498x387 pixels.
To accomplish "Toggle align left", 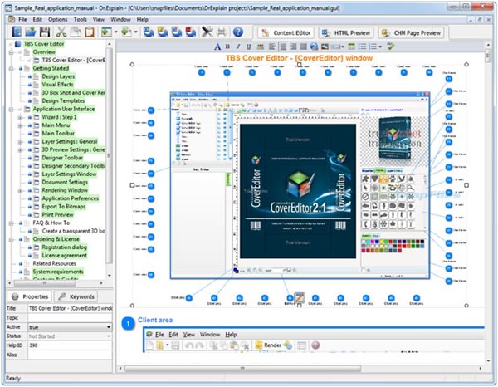I will 272,47.
